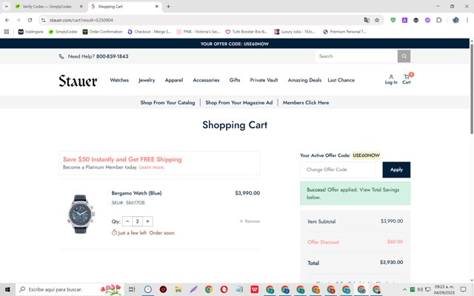This screenshot has width=474, height=296.
Task: Bookmark this page with the star
Action: (x=377, y=20)
